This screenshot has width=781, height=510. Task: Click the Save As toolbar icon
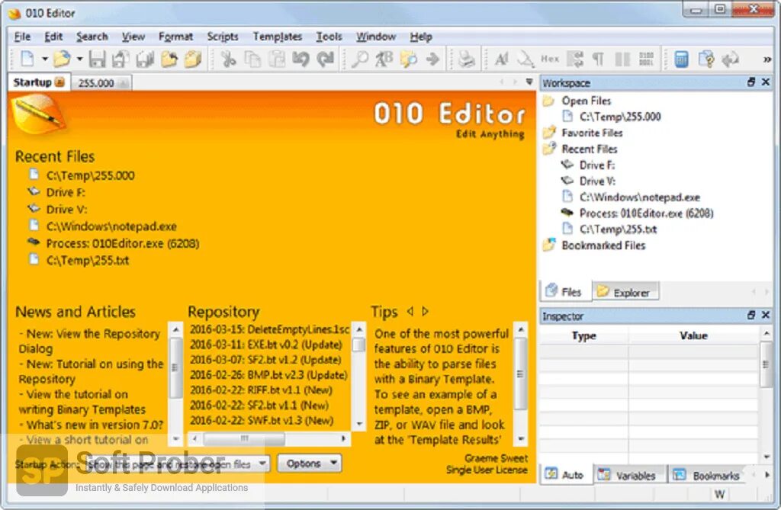pyautogui.click(x=121, y=59)
